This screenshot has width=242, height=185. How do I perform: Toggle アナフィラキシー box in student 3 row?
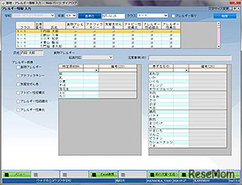pos(94,39)
